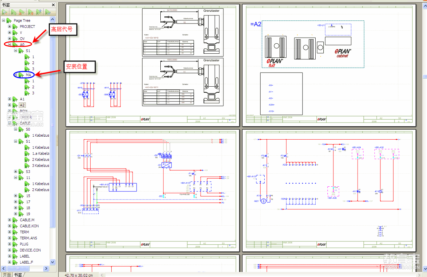
Task: Expand the CABLE.M node
Action: tap(9, 220)
